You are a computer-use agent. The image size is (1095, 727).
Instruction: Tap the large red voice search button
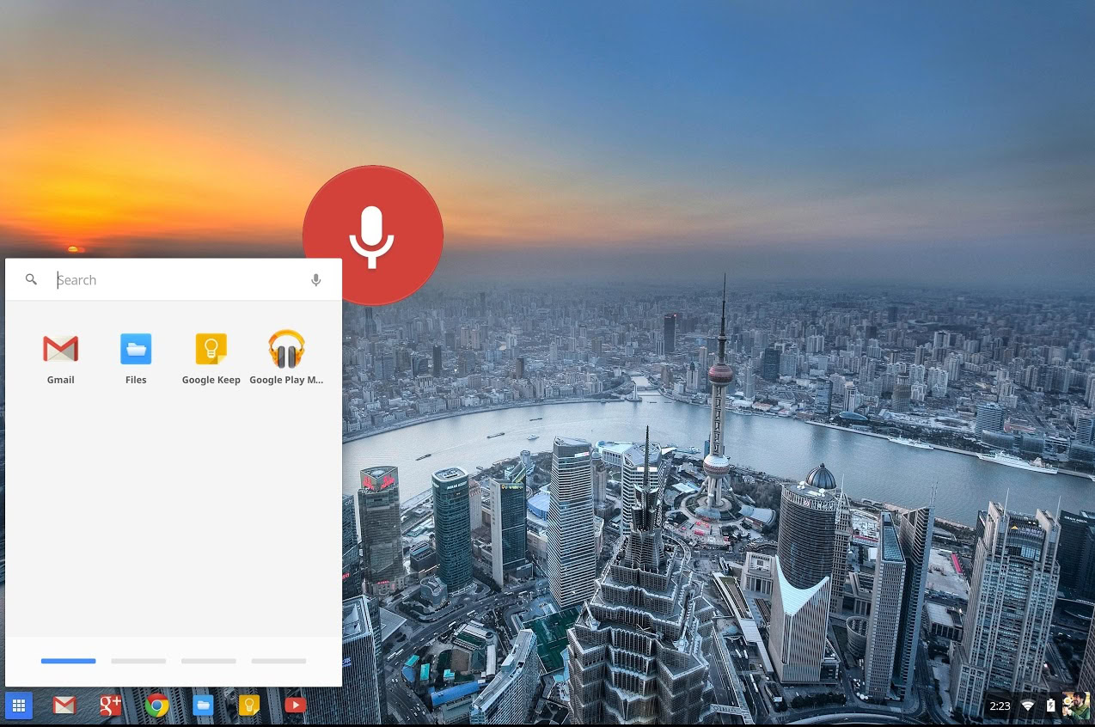[x=372, y=235]
